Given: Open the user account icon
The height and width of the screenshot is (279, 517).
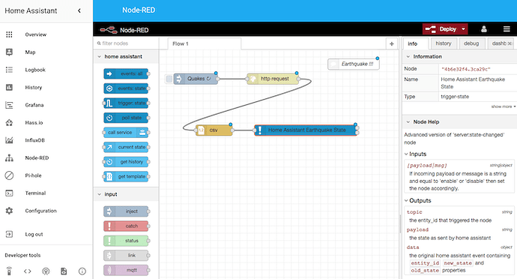Looking at the screenshot, I should point(484,29).
